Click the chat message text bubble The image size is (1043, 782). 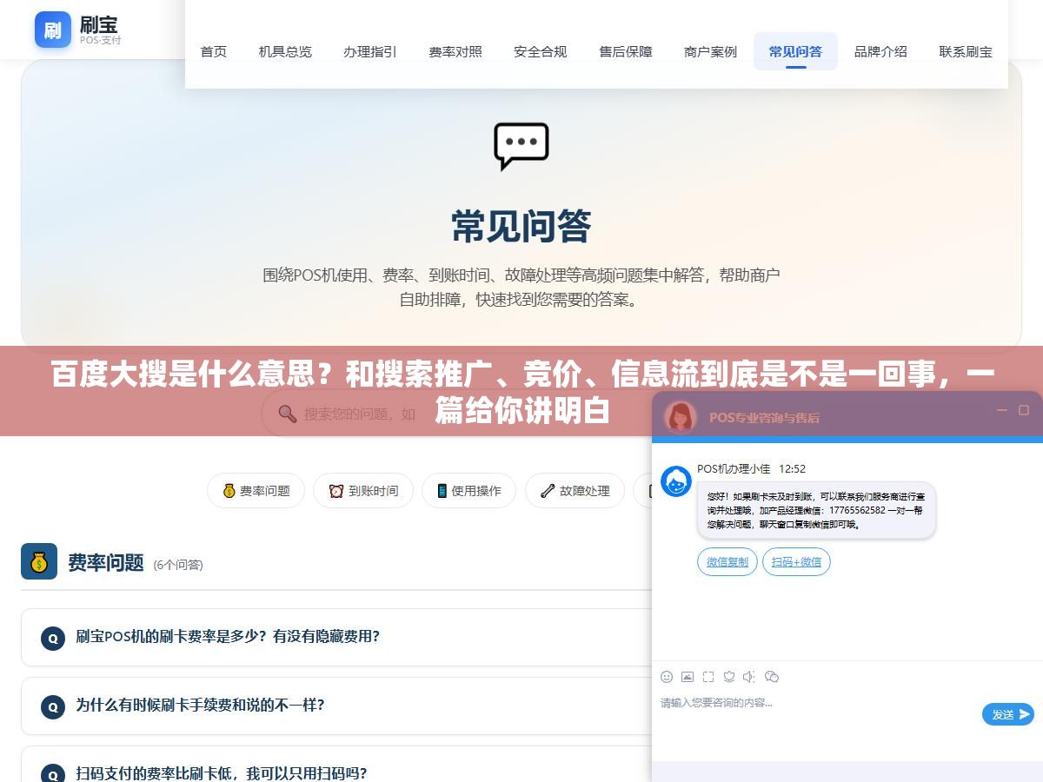point(816,511)
